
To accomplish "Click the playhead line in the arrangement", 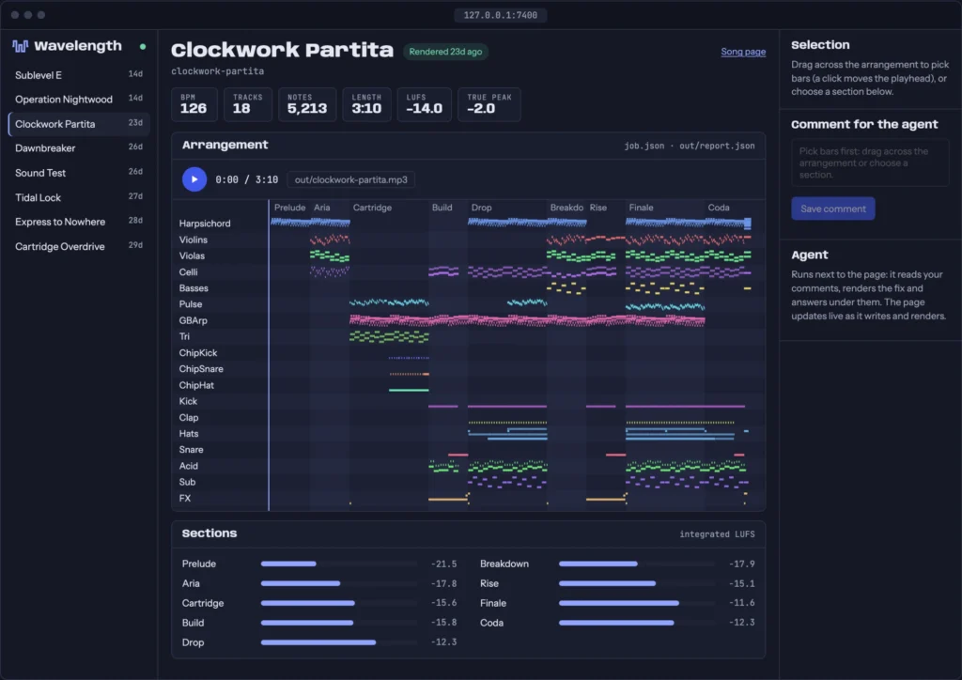I will 269,356.
